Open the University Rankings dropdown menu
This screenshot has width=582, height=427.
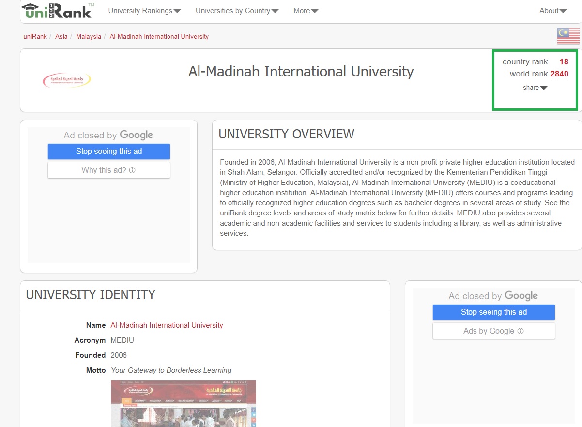pyautogui.click(x=144, y=11)
